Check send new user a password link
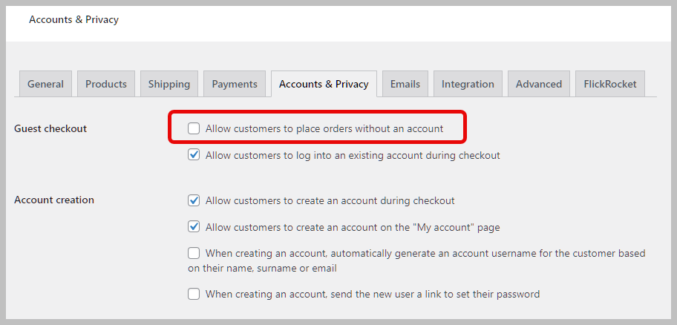The height and width of the screenshot is (325, 677). (194, 294)
